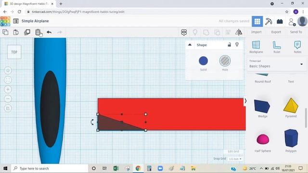Screen dimensions: 308x173
Task: Bookmark this page with star icon
Action: (x=287, y=12)
